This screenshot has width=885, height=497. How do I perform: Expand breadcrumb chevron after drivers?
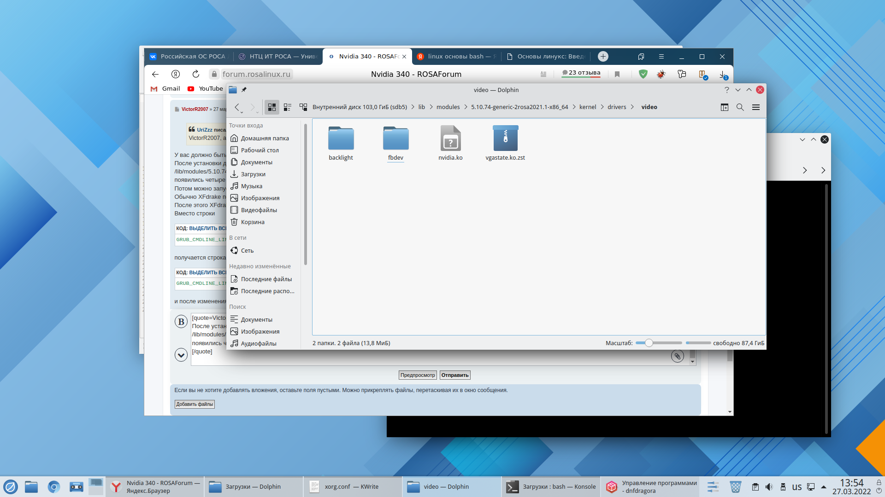(632, 107)
